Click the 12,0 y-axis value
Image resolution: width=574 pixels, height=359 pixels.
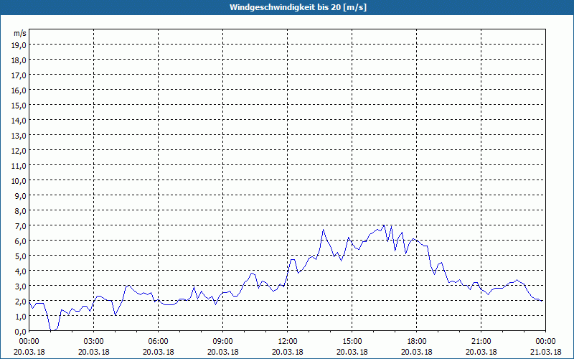(x=19, y=151)
